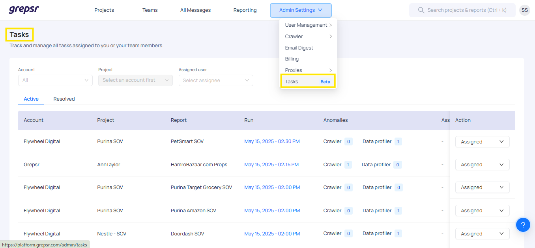
Task: Click the grepsr logo
Action: coord(24,10)
